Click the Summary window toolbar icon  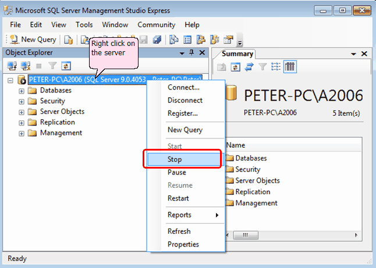pyautogui.click(x=187, y=40)
